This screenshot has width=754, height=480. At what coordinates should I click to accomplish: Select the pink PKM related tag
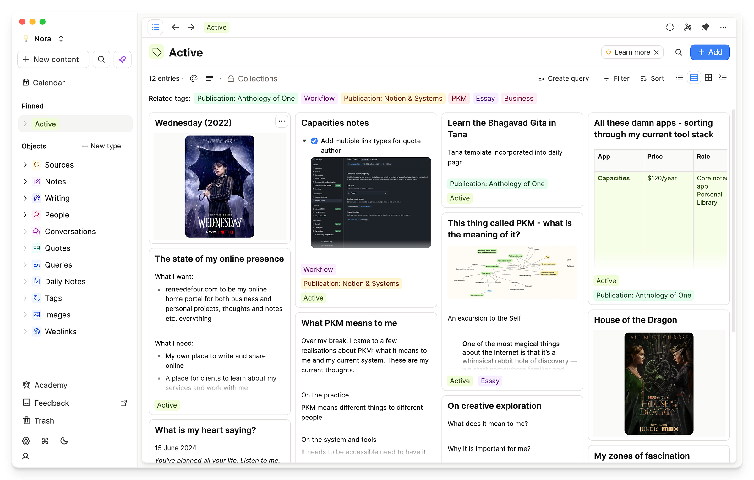459,98
